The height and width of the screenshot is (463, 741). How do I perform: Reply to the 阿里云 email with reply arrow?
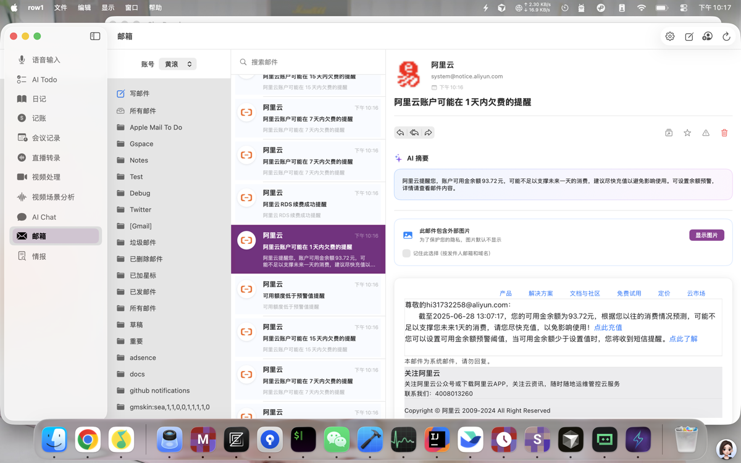[400, 132]
